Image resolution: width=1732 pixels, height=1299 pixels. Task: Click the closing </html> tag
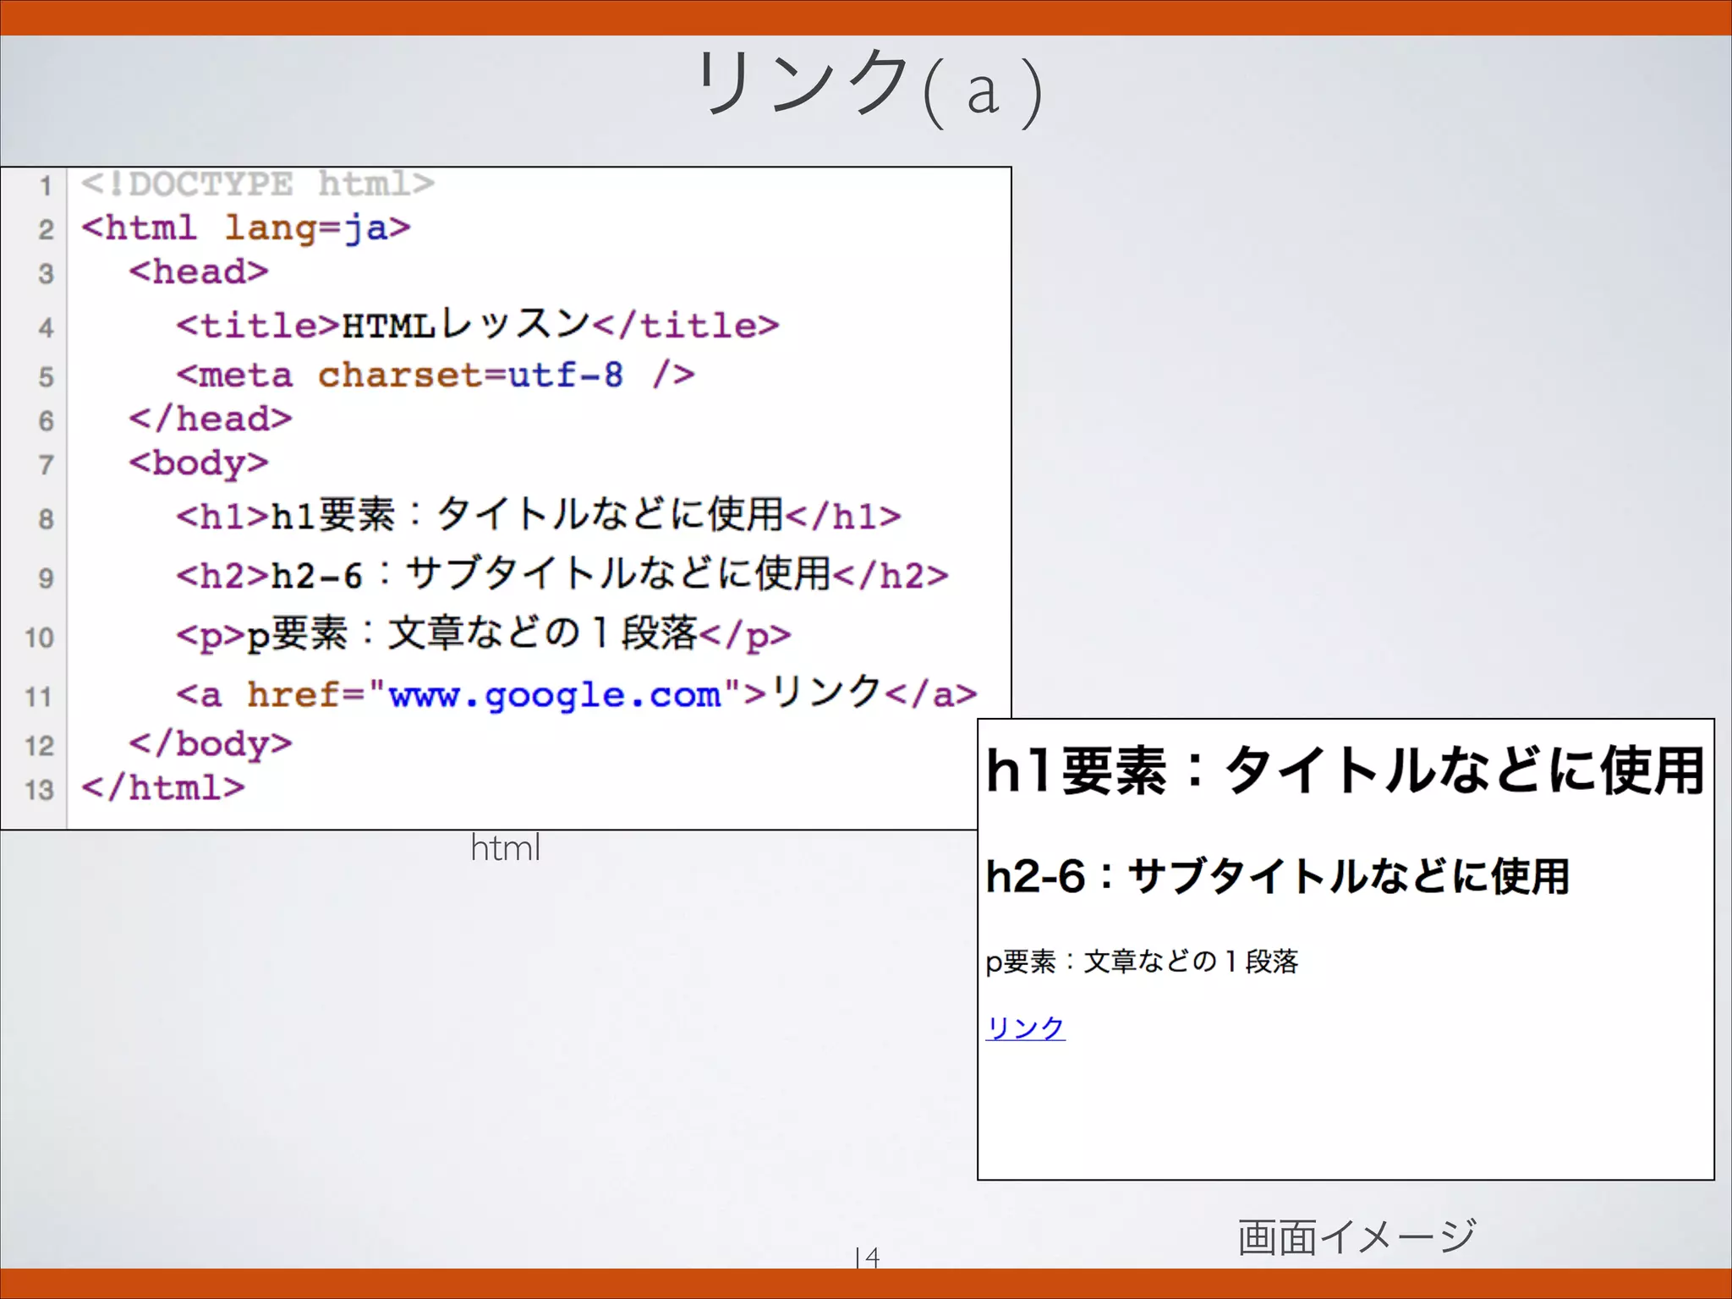tap(163, 787)
